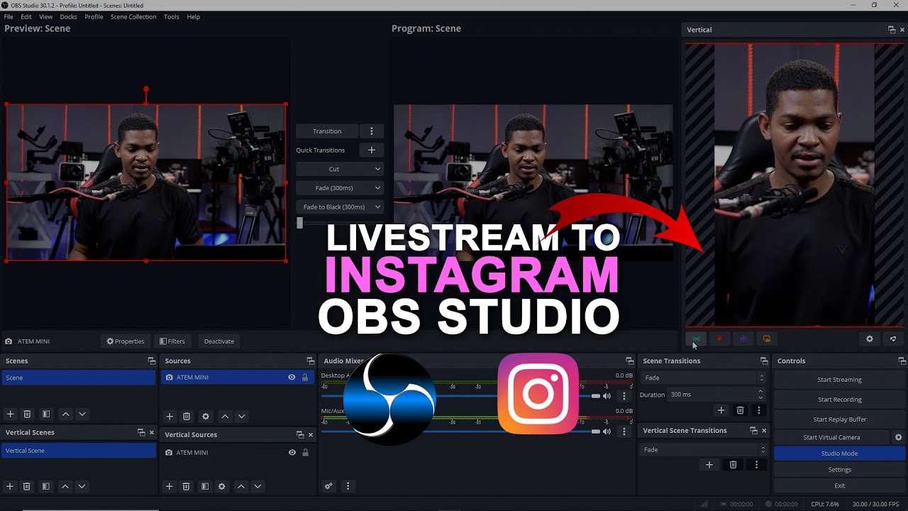Toggle Studio Mode in Controls
The height and width of the screenshot is (511, 908).
pyautogui.click(x=839, y=454)
